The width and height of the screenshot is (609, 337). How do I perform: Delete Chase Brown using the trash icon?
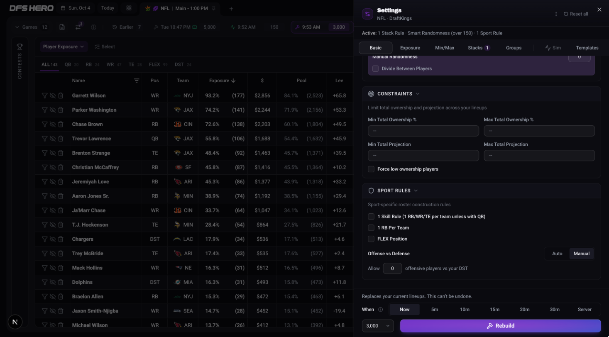(x=61, y=124)
